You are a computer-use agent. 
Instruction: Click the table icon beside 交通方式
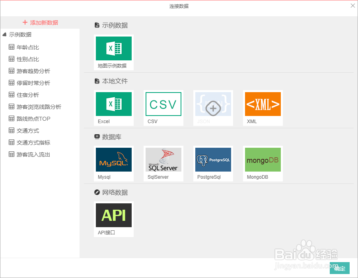12,130
